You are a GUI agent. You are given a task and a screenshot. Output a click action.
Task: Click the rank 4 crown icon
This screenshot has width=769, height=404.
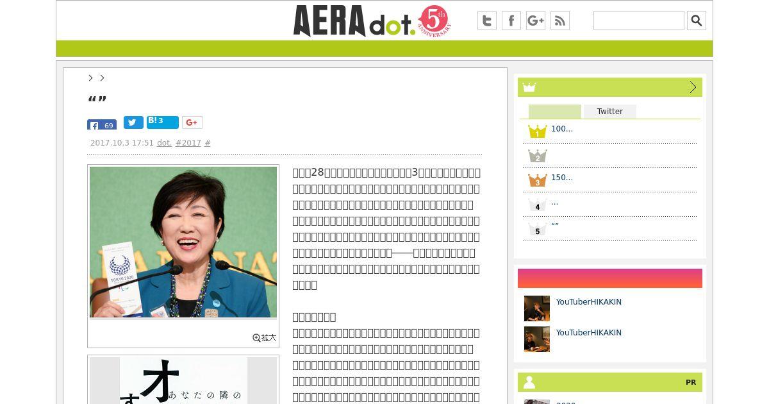coord(537,205)
